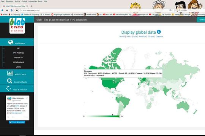Click the green legend gradient scale

coord(102,116)
